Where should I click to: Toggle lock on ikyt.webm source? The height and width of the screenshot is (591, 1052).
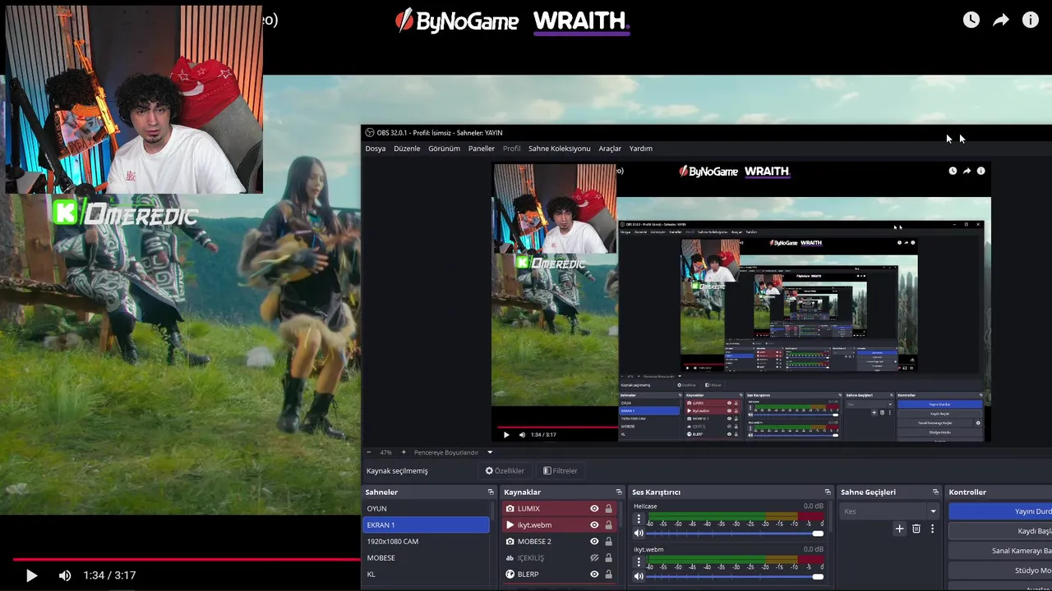pos(609,525)
